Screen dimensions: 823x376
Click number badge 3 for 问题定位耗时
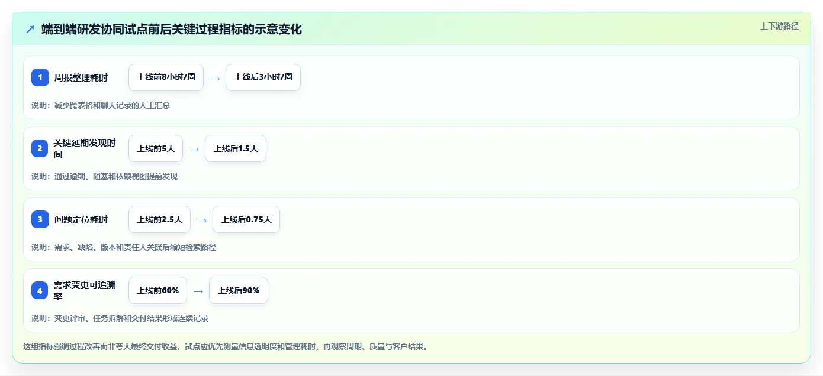[40, 219]
